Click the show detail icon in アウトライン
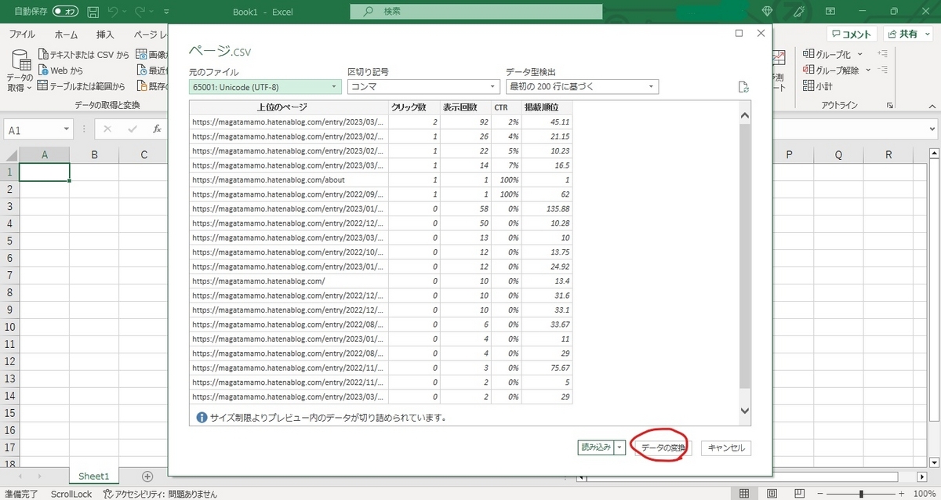The height and width of the screenshot is (500, 941). [x=883, y=54]
